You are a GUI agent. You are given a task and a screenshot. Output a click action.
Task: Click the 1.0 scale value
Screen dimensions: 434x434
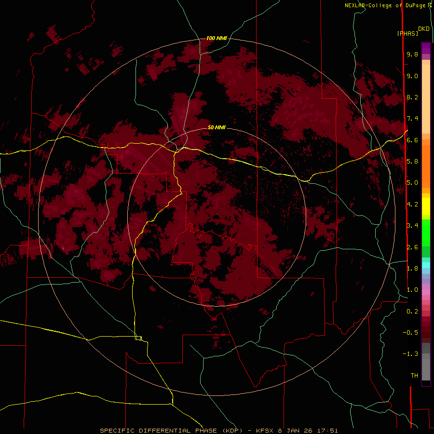point(412,289)
